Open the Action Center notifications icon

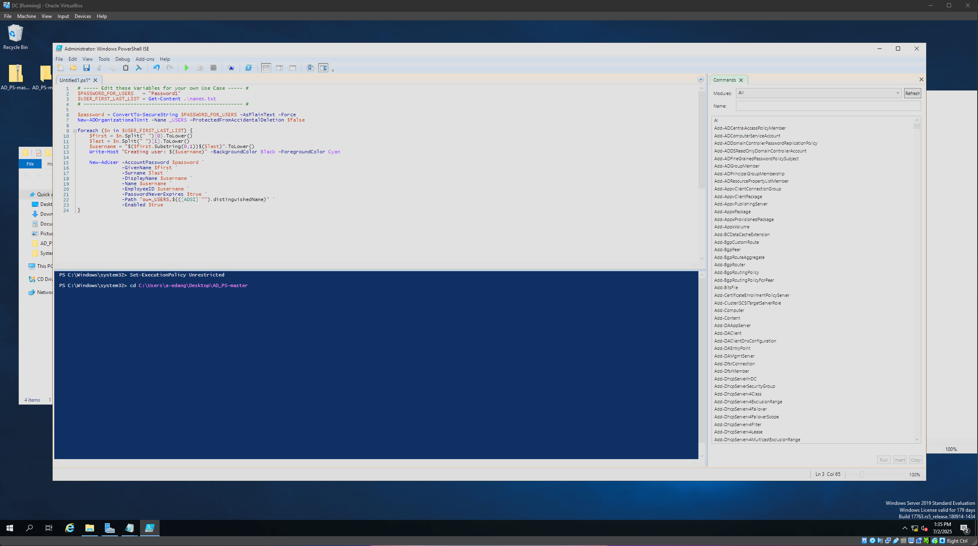click(x=965, y=528)
